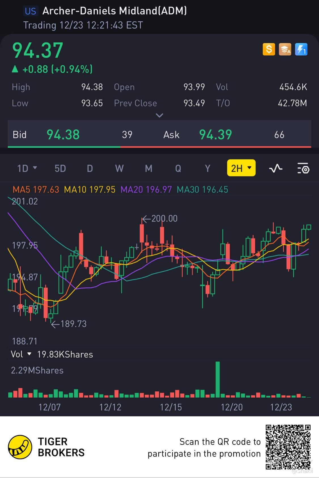Image resolution: width=319 pixels, height=478 pixels.
Task: Tap the ask size 66
Action: (279, 135)
